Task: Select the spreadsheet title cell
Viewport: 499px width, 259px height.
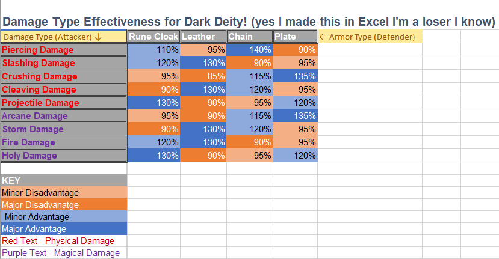Action: (249, 22)
